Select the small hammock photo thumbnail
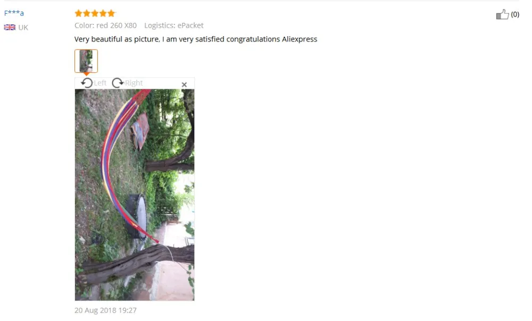The height and width of the screenshot is (321, 532). 86,61
